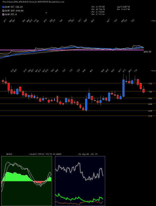Click the 659 price axis label
The width and height of the screenshot is (156, 206).
[x=150, y=104]
